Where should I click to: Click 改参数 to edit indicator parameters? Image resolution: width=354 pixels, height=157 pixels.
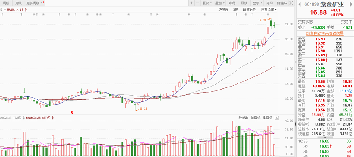[244, 118]
